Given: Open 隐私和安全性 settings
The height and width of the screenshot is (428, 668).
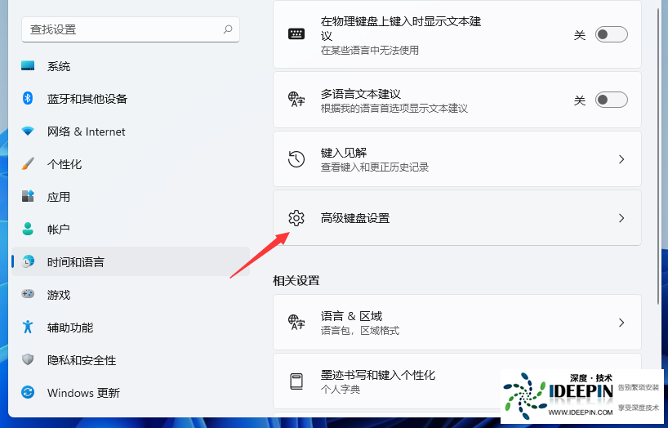Looking at the screenshot, I should click(x=131, y=359).
